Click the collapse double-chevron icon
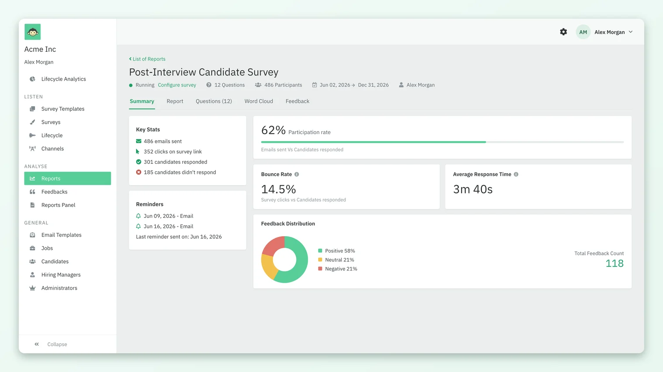This screenshot has height=372, width=663. [37, 344]
